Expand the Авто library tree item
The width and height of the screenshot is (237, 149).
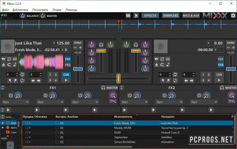click(3, 128)
